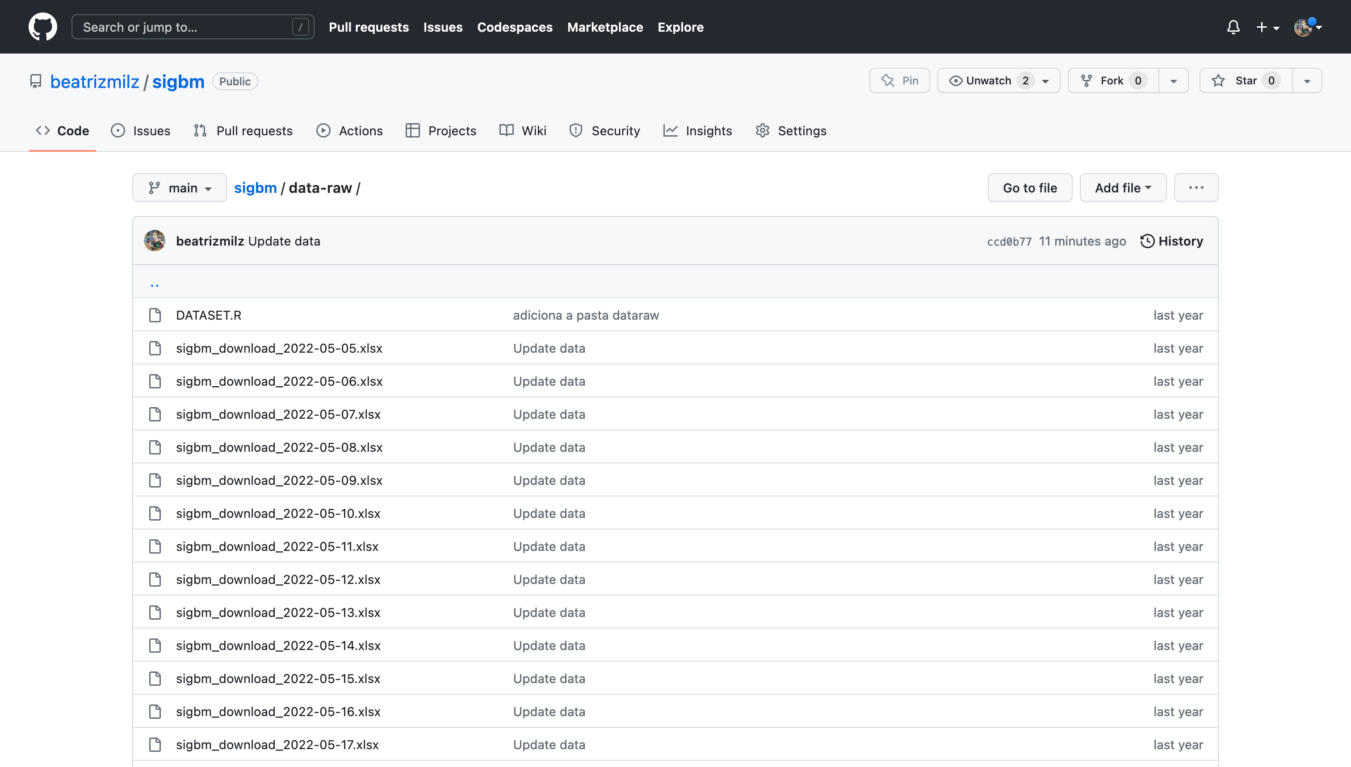Open the Add file menu
Image resolution: width=1351 pixels, height=767 pixels.
point(1123,188)
